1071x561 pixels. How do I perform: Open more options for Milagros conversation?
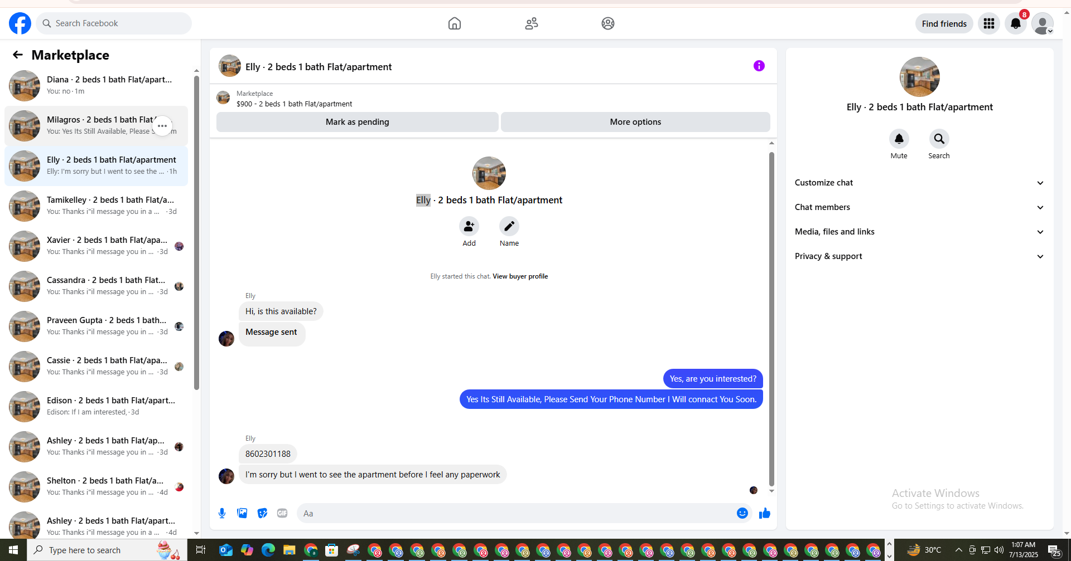pyautogui.click(x=162, y=126)
